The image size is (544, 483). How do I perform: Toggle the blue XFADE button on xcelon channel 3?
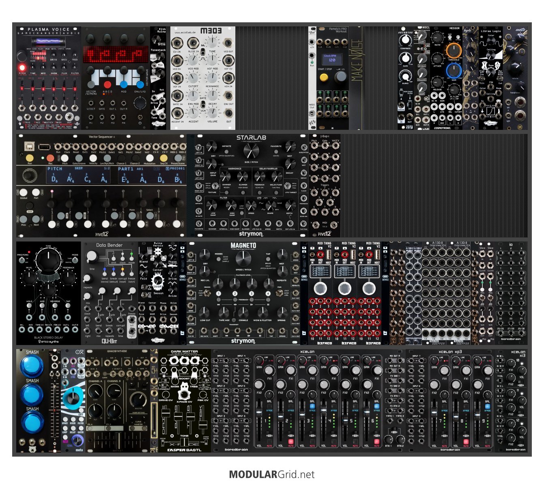pyautogui.click(x=312, y=406)
